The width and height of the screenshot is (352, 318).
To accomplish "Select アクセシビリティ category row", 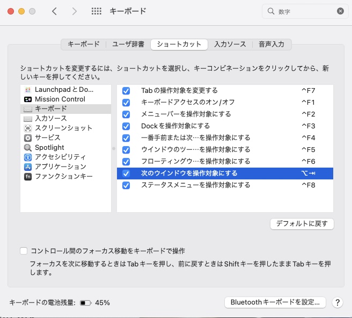I will (x=65, y=157).
